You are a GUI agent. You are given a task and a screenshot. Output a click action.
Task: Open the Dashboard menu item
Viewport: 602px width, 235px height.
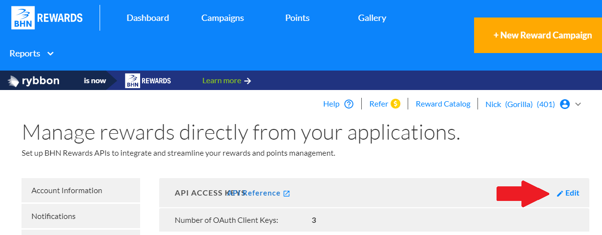pos(148,18)
